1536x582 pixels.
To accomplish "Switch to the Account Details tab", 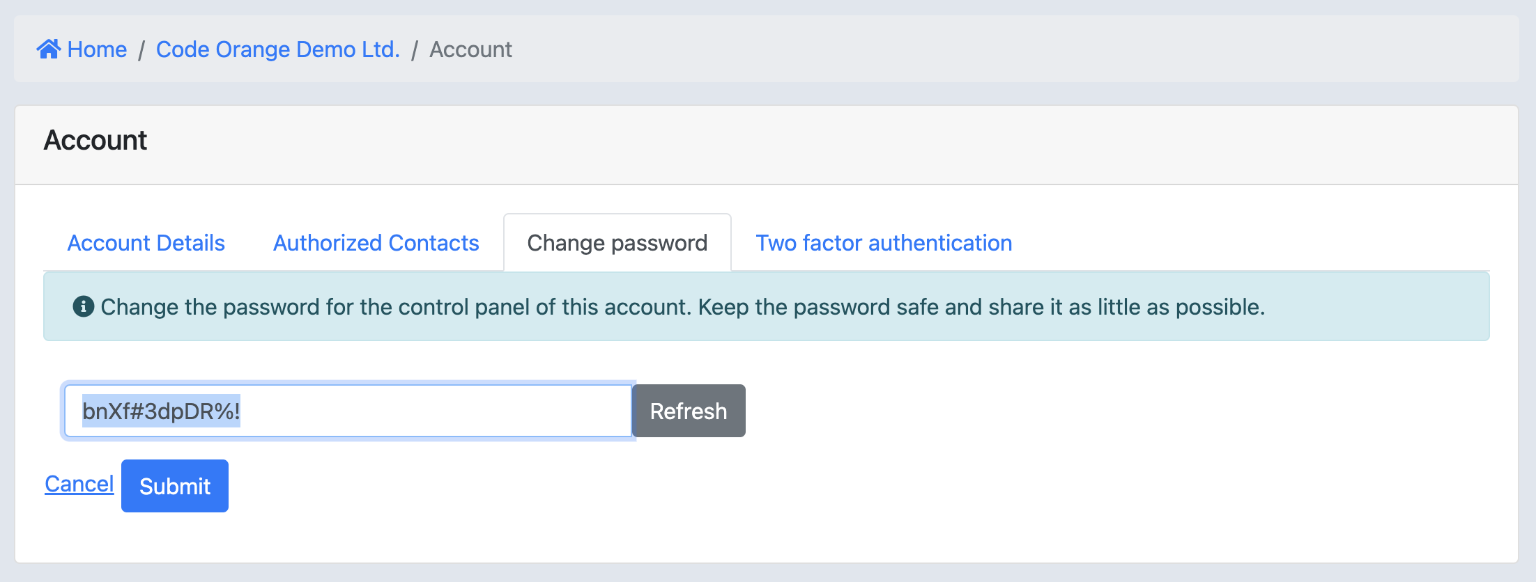I will point(146,243).
